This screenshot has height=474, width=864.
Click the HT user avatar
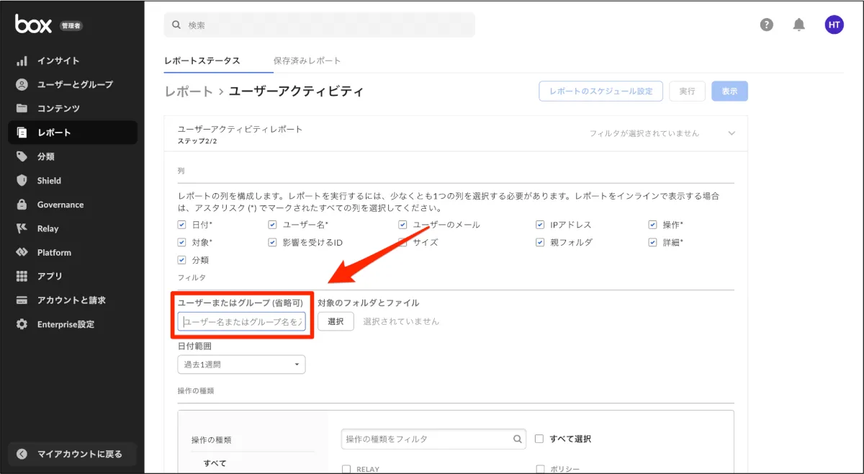click(834, 24)
